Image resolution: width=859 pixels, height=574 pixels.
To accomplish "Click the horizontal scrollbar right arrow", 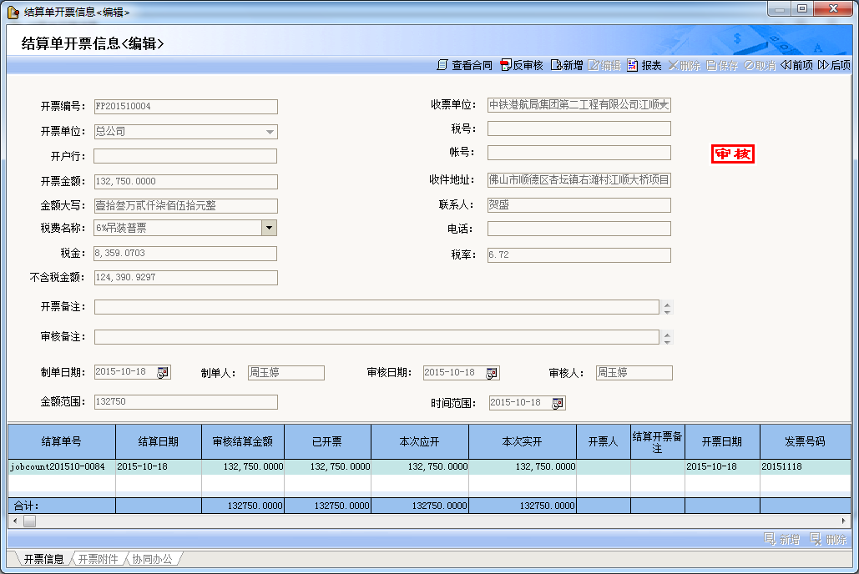I will tap(843, 521).
